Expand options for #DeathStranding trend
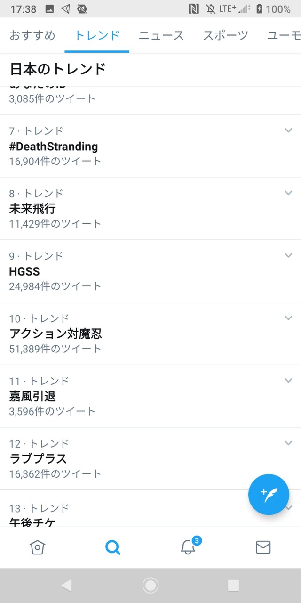 [x=288, y=130]
